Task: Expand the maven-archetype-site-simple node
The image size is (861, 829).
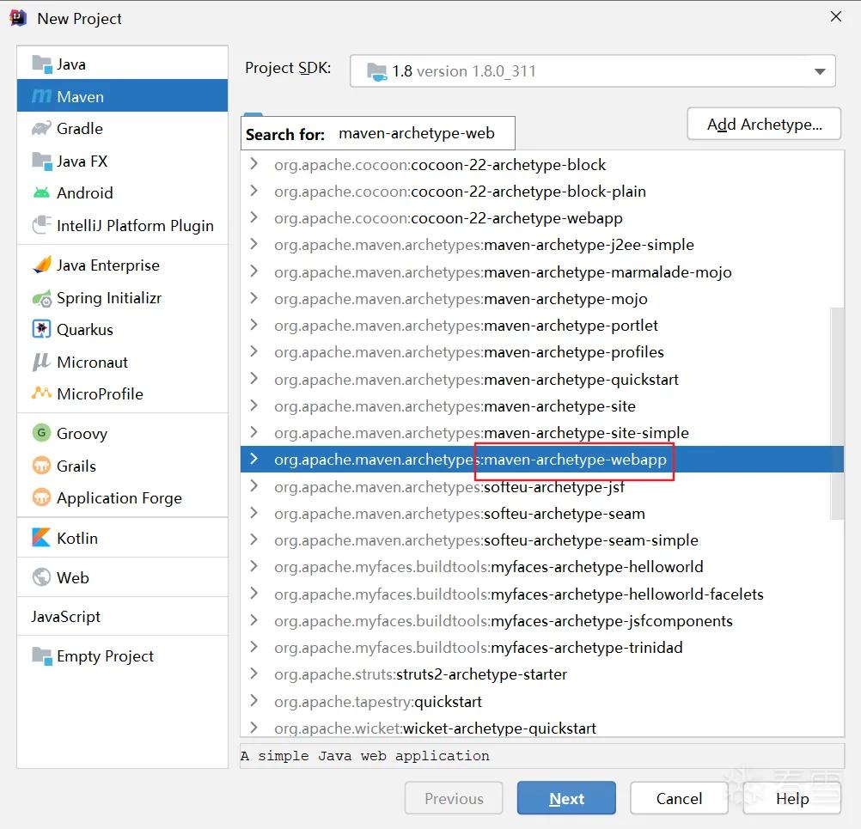Action: [x=253, y=432]
